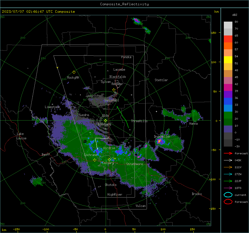Click the white plus marker southwest of Stettler

click(x=156, y=111)
